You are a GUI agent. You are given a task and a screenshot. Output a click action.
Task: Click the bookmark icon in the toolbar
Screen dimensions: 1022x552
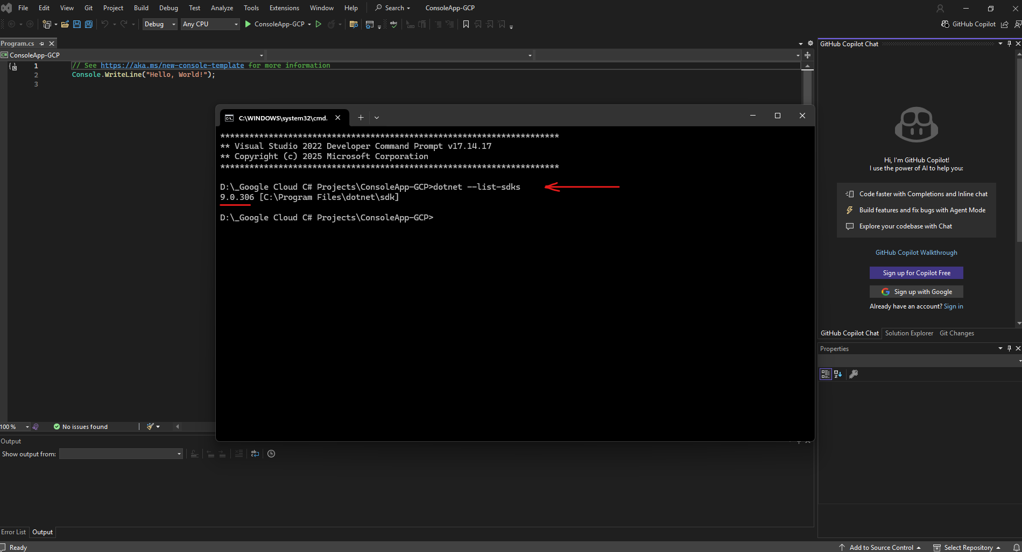pos(466,24)
